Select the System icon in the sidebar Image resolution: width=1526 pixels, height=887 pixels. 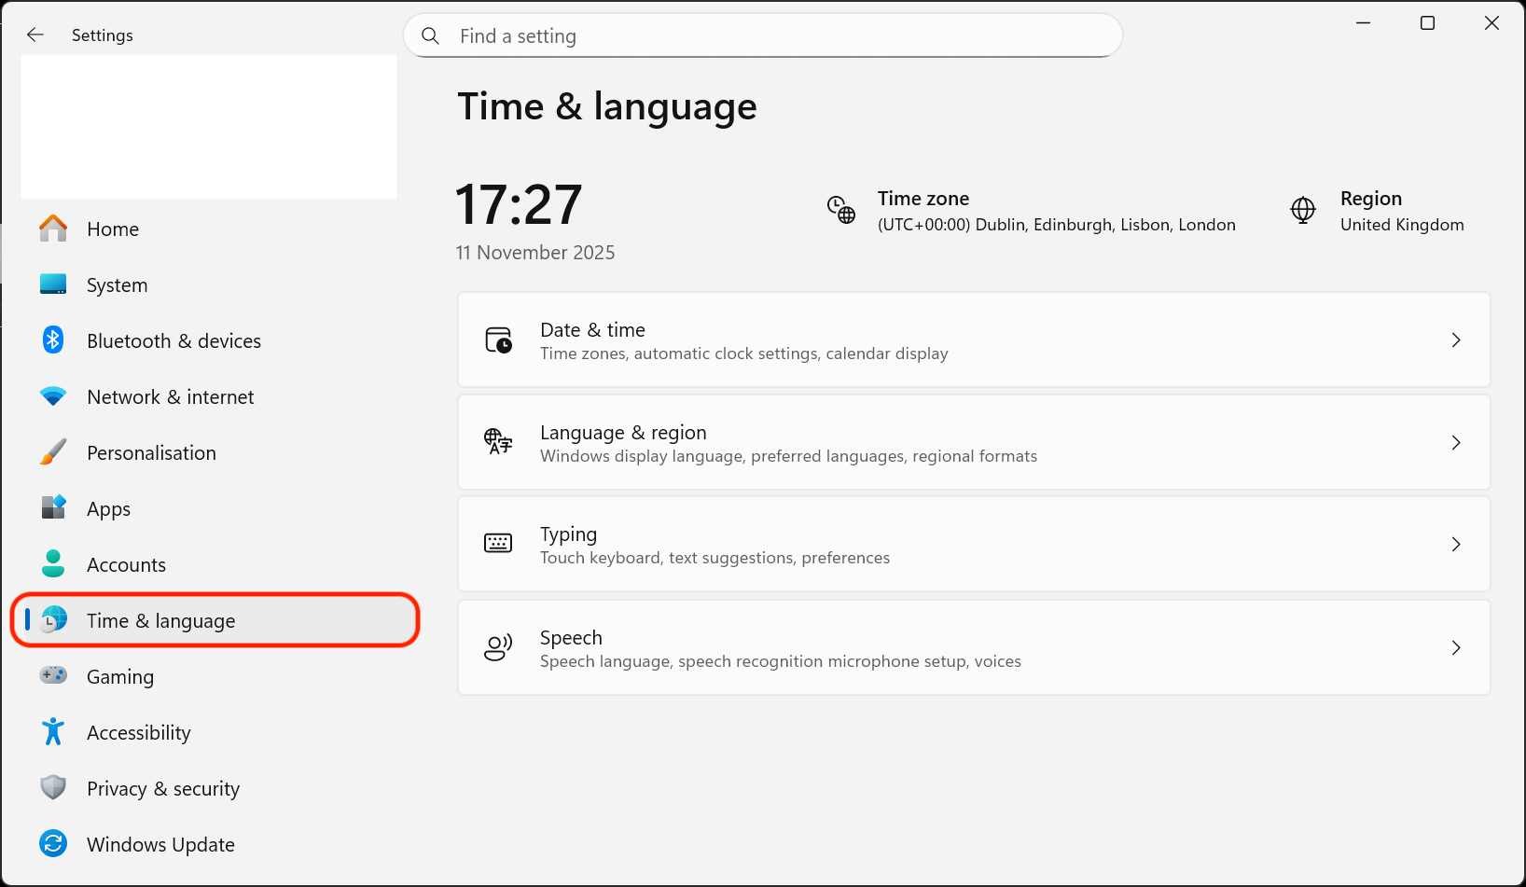53,284
